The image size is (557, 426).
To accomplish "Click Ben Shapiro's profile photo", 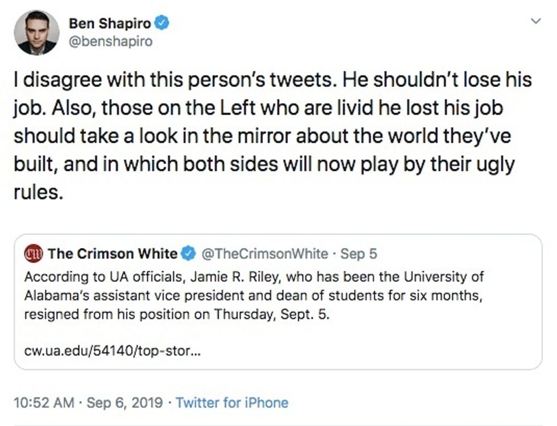I will point(36,32).
